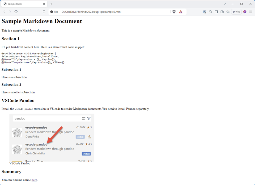Reload the page
Image resolution: width=255 pixels, height=185 pixels.
pos(16,12)
